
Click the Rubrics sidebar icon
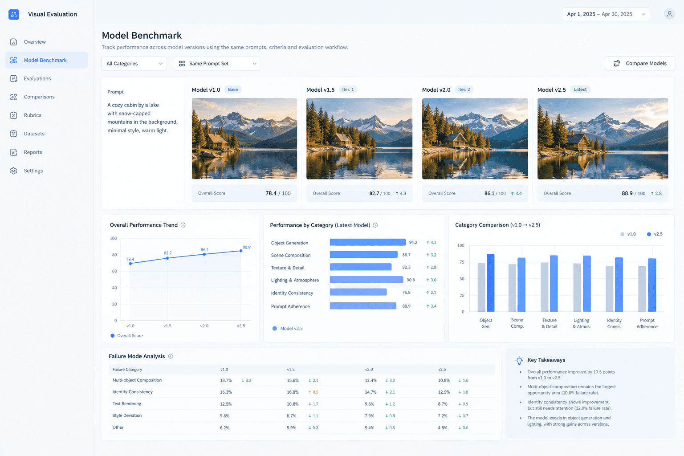click(14, 115)
